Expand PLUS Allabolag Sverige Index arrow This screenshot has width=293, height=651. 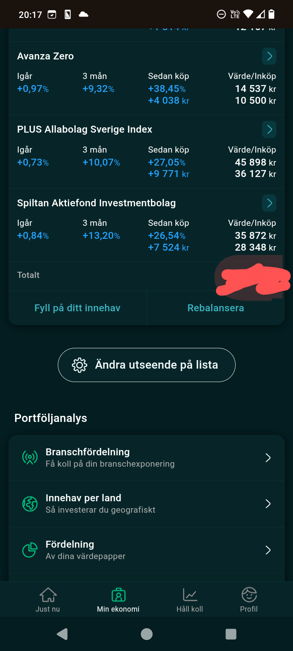click(269, 129)
